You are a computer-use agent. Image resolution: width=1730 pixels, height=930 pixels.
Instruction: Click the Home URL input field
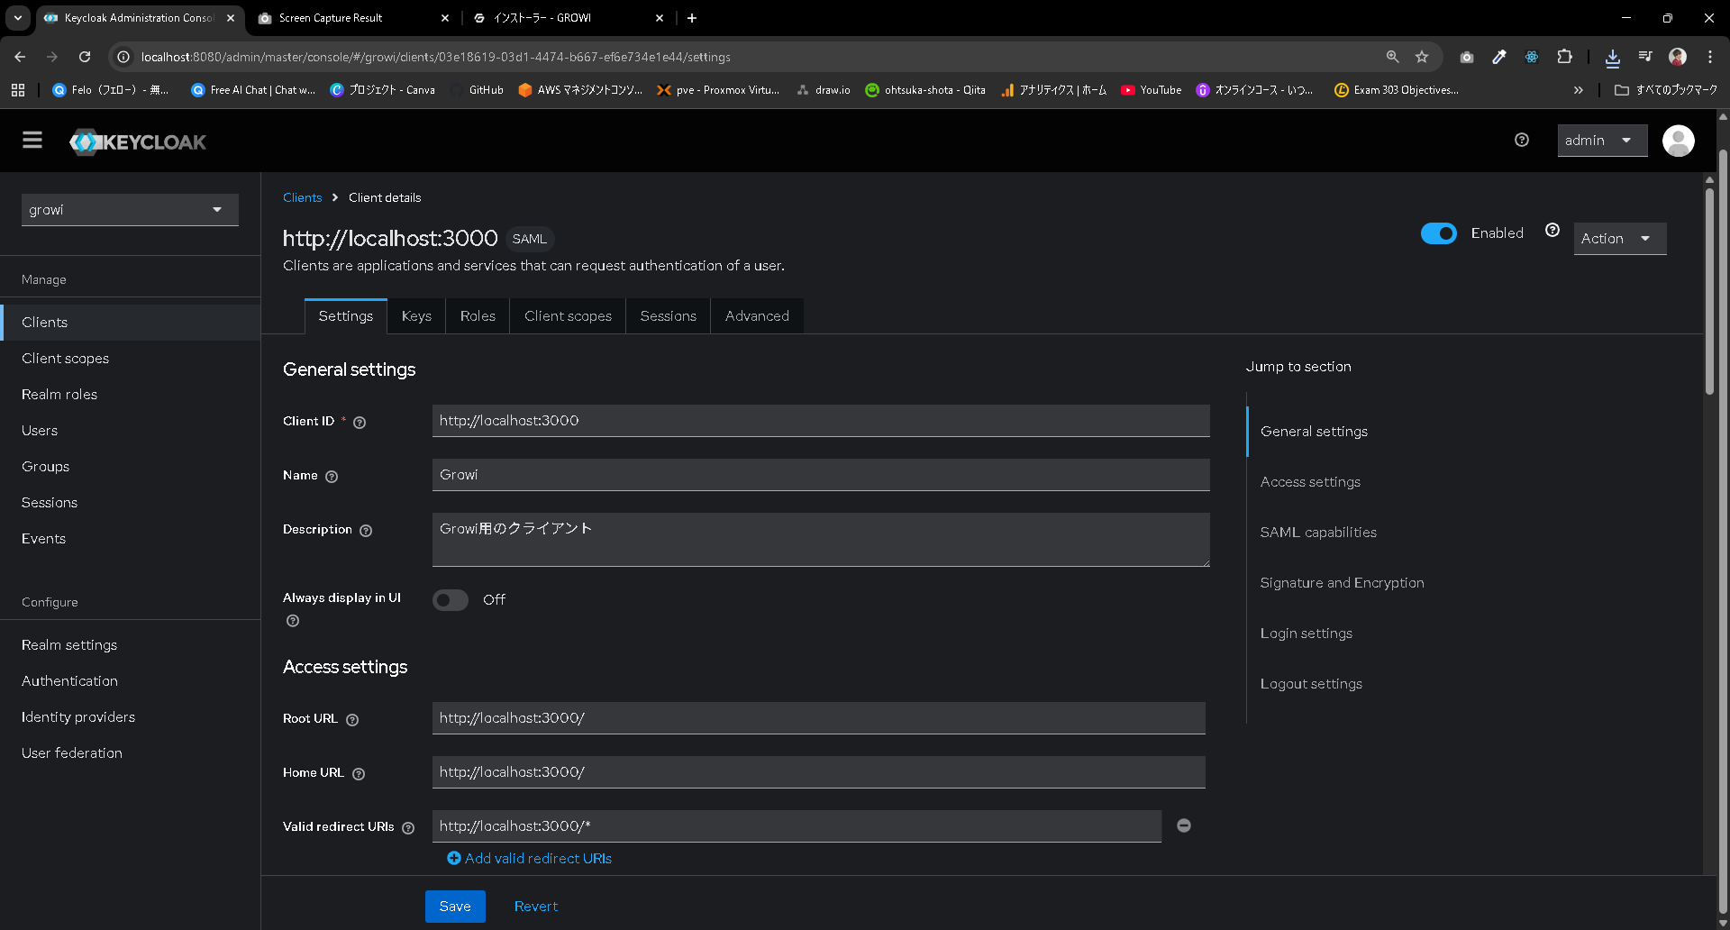click(x=819, y=772)
